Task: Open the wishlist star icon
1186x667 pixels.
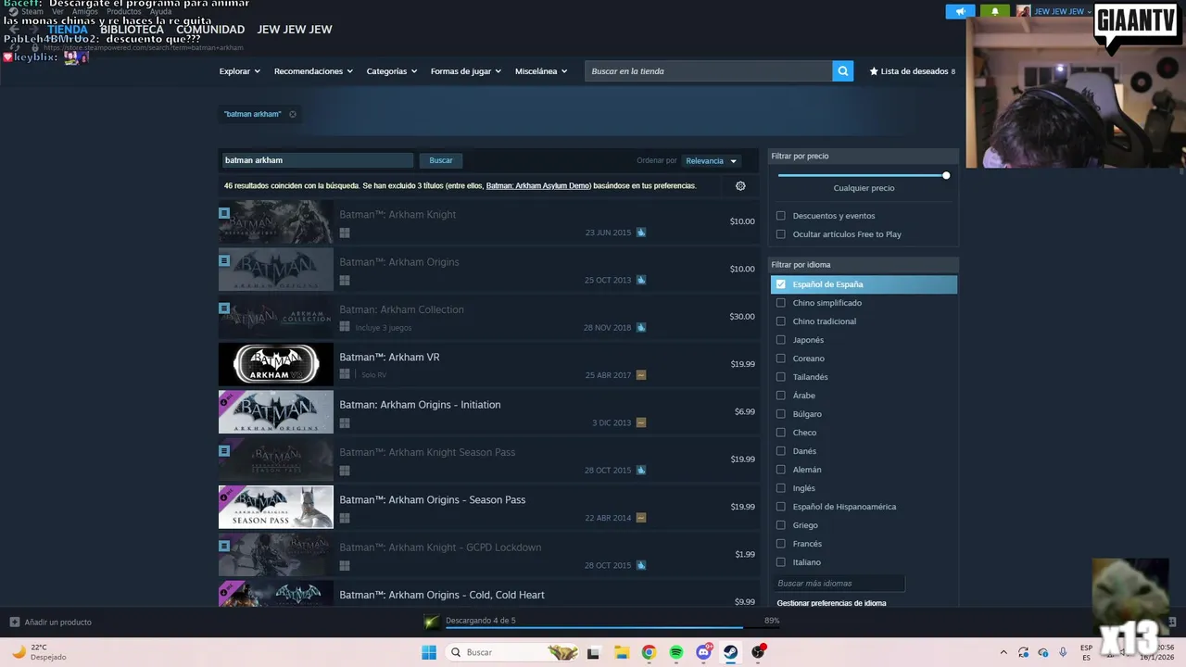Action: [874, 71]
